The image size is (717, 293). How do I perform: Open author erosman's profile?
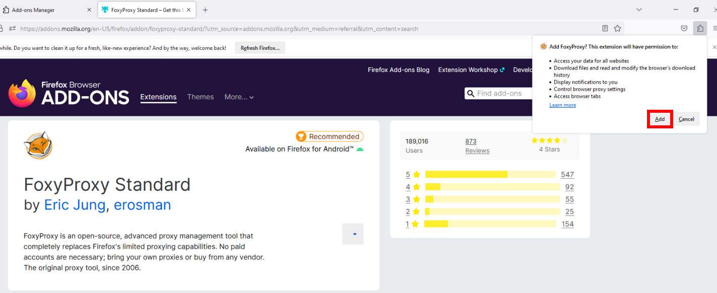point(142,205)
